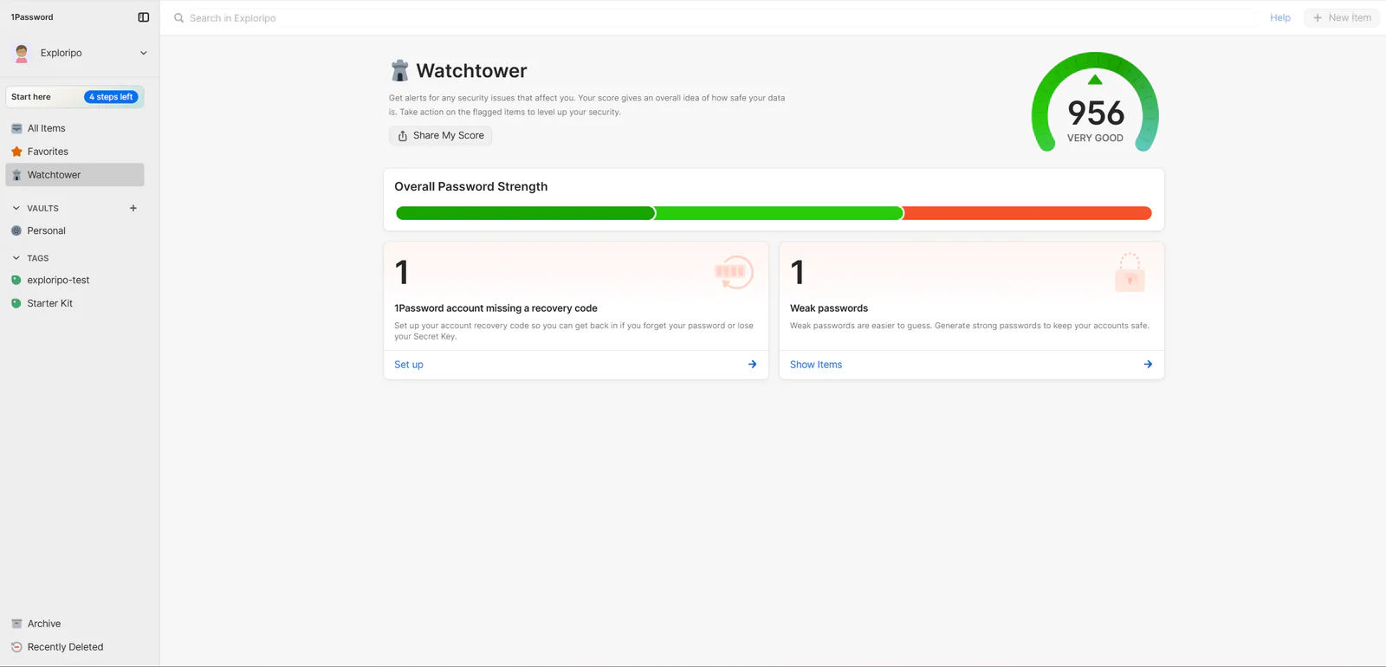The width and height of the screenshot is (1386, 667).
Task: Select Watchtower in the sidebar
Action: pyautogui.click(x=74, y=175)
